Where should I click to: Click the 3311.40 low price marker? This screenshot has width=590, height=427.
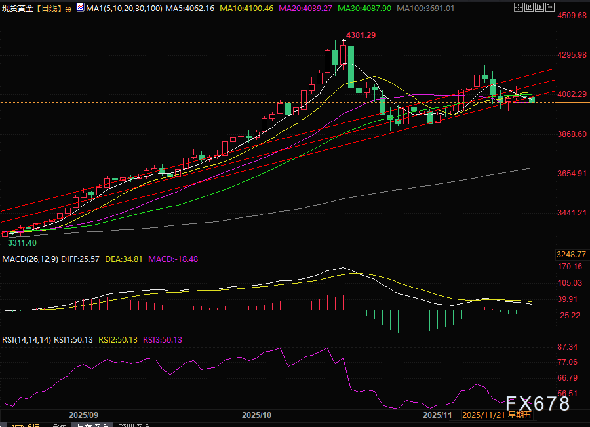point(20,242)
